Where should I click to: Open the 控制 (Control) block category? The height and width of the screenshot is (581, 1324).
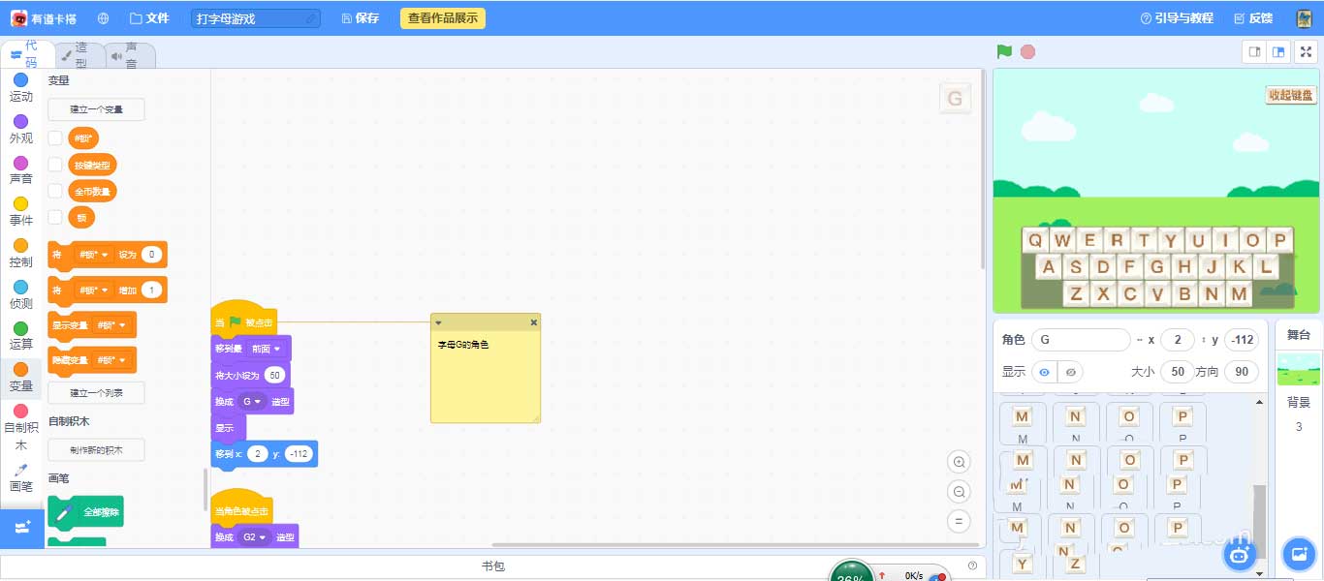pos(21,254)
